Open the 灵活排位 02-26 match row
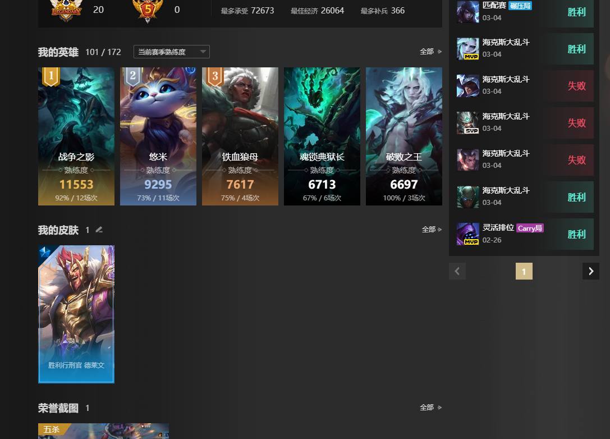 tap(525, 234)
